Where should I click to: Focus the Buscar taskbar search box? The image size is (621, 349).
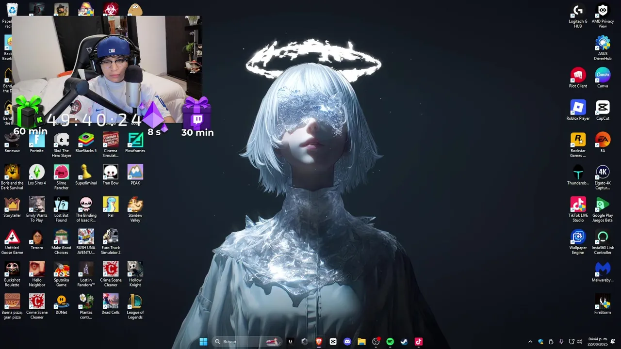[247, 342]
